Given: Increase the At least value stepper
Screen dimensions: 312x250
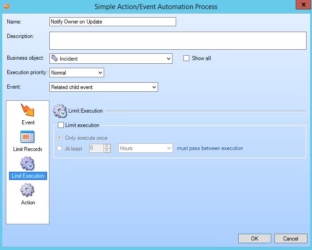Looking at the screenshot, I should pos(107,146).
